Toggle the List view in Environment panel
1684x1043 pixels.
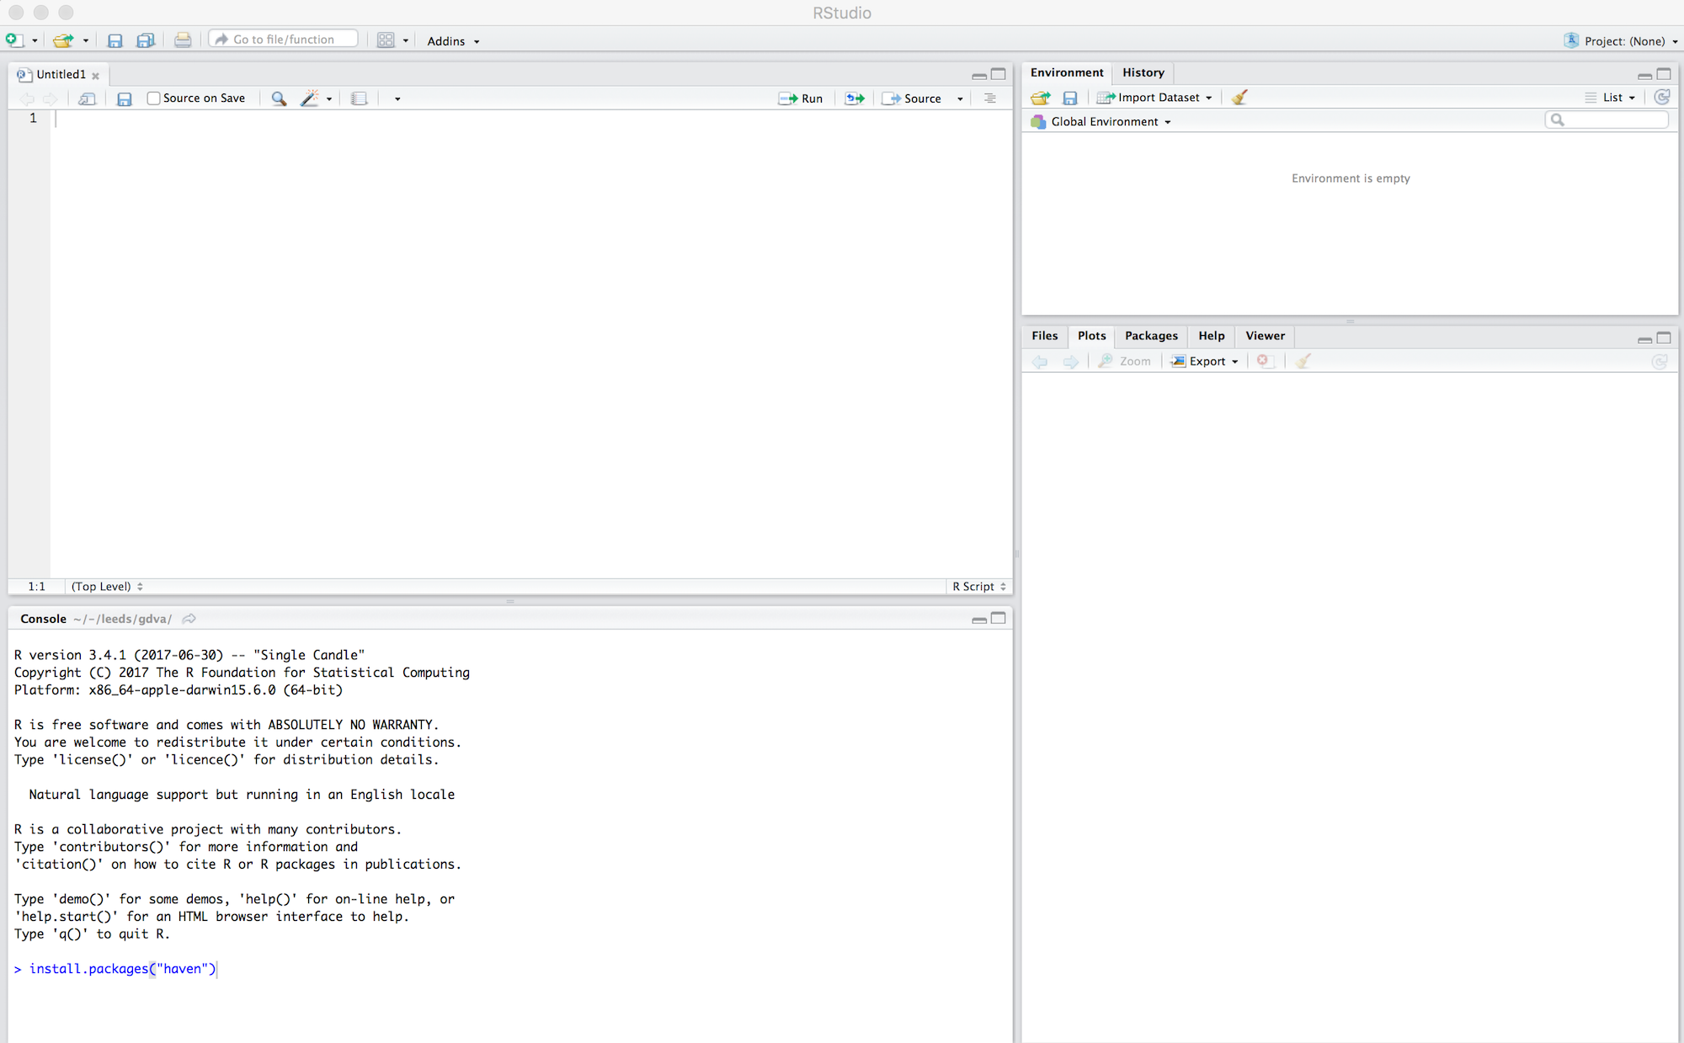1609,96
